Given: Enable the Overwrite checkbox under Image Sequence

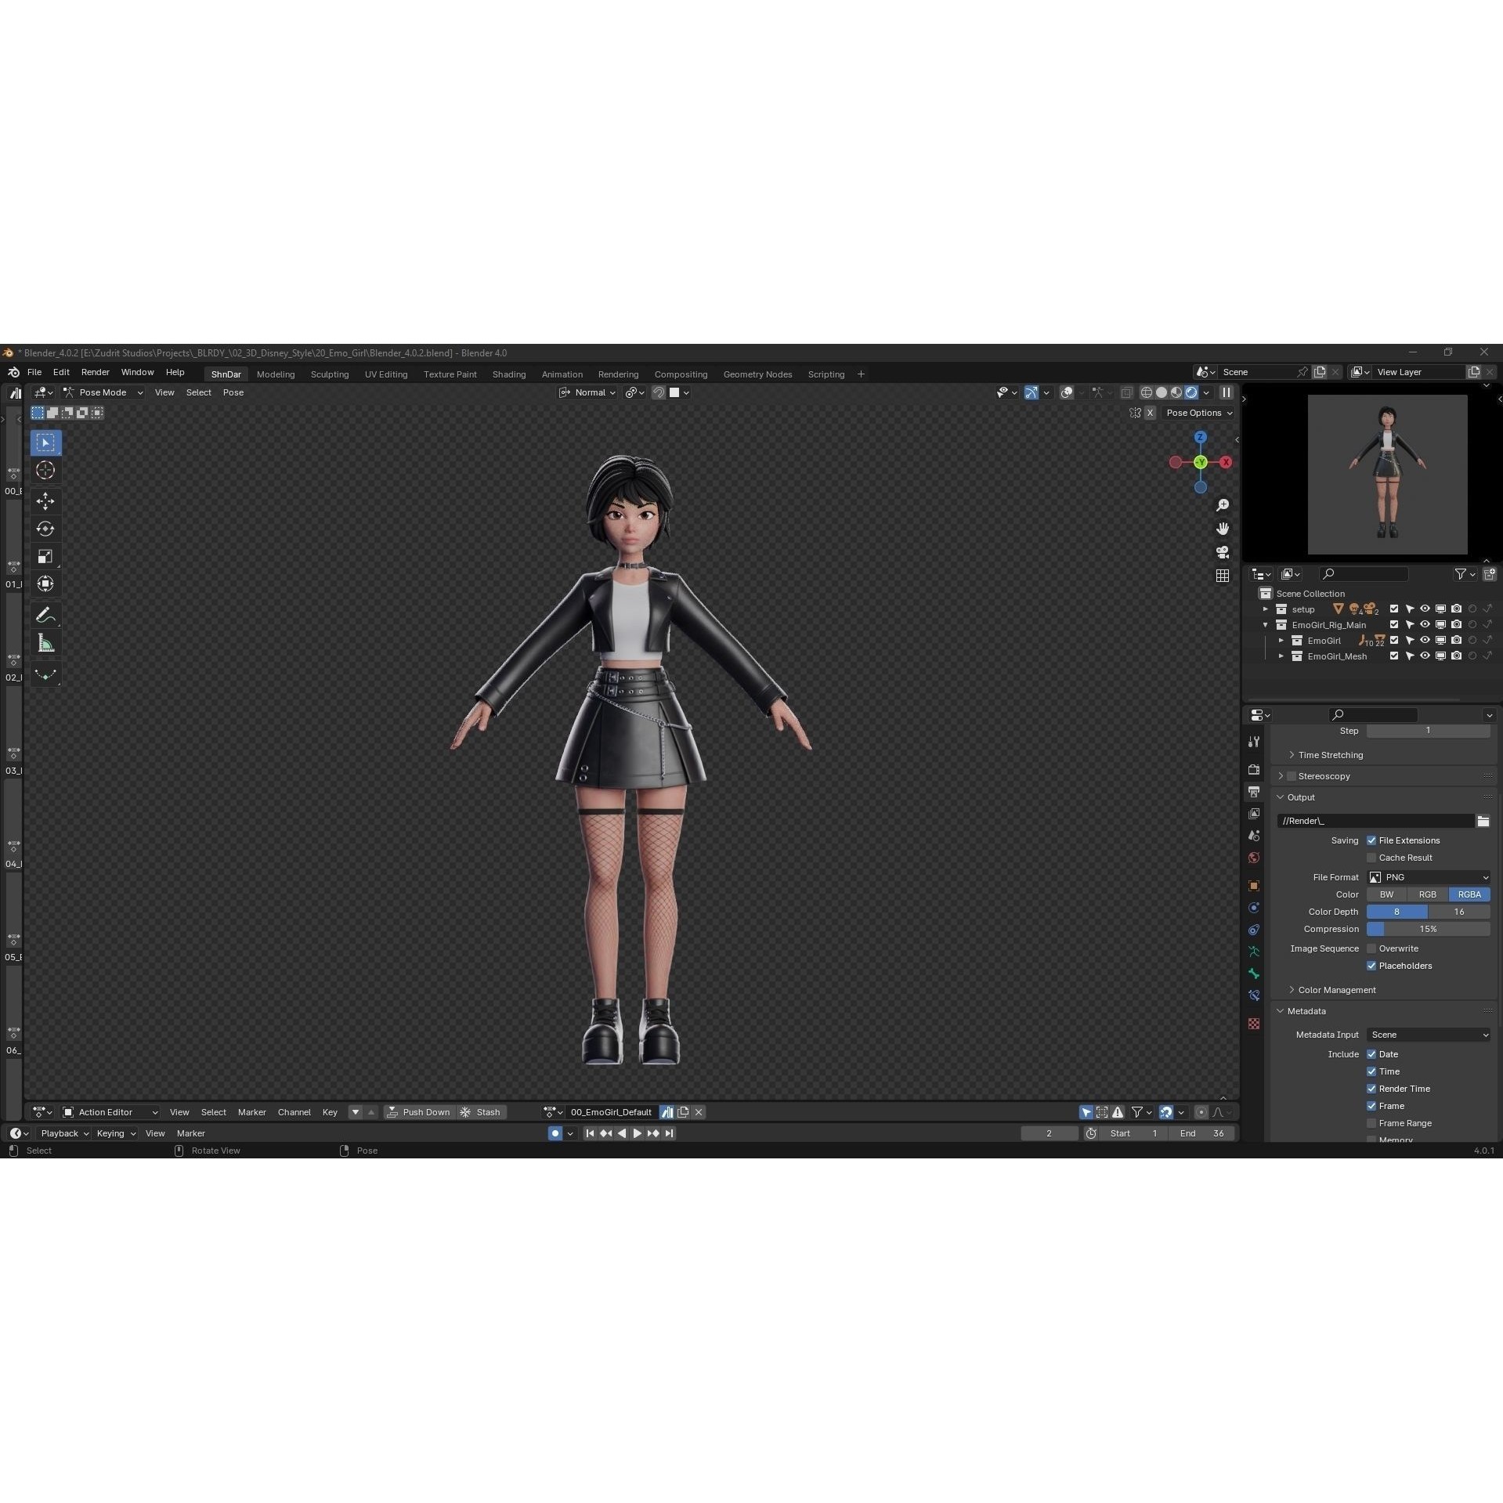Looking at the screenshot, I should coord(1371,948).
